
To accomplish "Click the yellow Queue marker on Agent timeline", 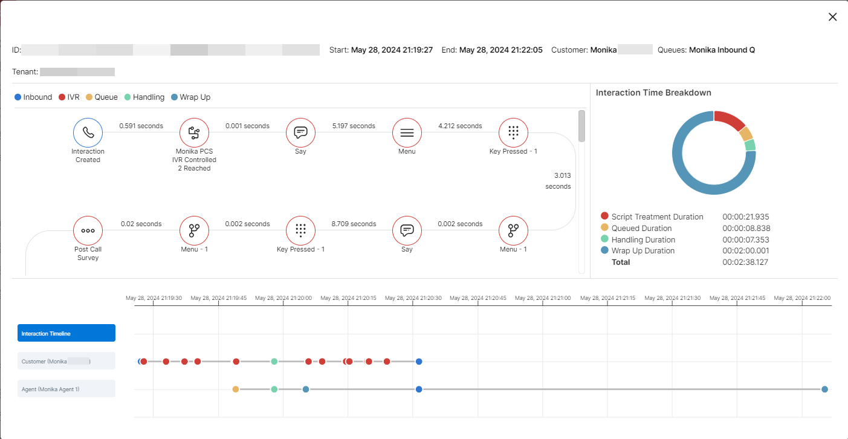I will [236, 389].
